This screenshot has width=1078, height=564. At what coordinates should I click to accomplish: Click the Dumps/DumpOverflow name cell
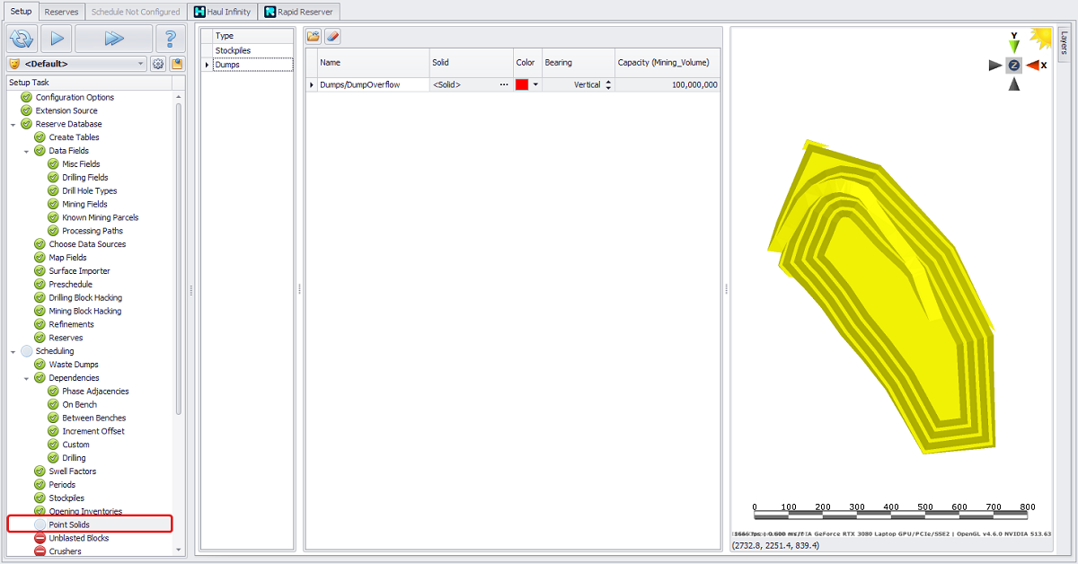[x=373, y=84]
